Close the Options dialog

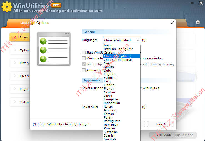(172, 23)
